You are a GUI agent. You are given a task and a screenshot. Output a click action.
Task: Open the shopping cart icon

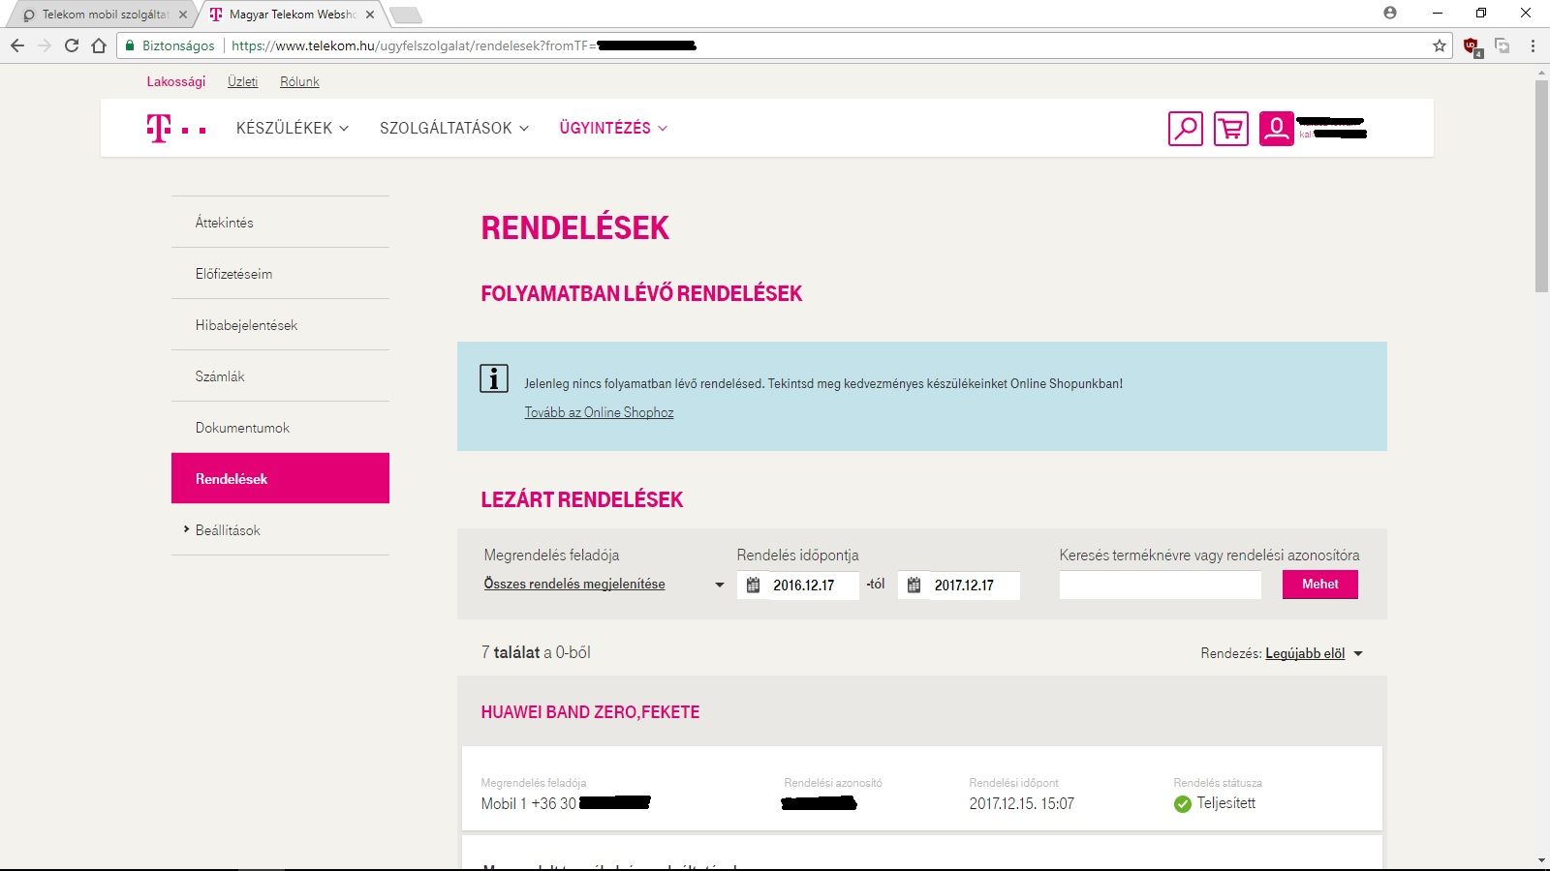click(x=1231, y=129)
